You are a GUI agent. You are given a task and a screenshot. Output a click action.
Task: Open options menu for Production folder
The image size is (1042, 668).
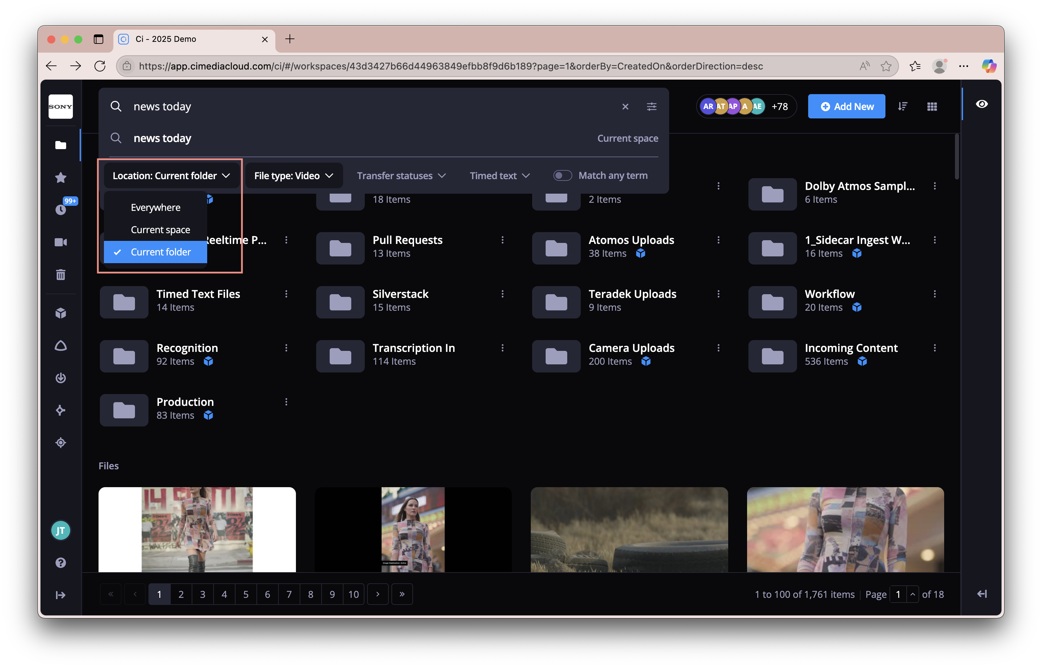tap(286, 402)
